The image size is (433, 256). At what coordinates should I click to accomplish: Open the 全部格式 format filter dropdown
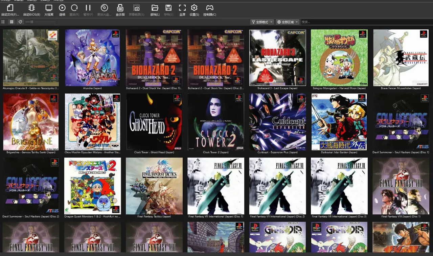click(x=262, y=22)
